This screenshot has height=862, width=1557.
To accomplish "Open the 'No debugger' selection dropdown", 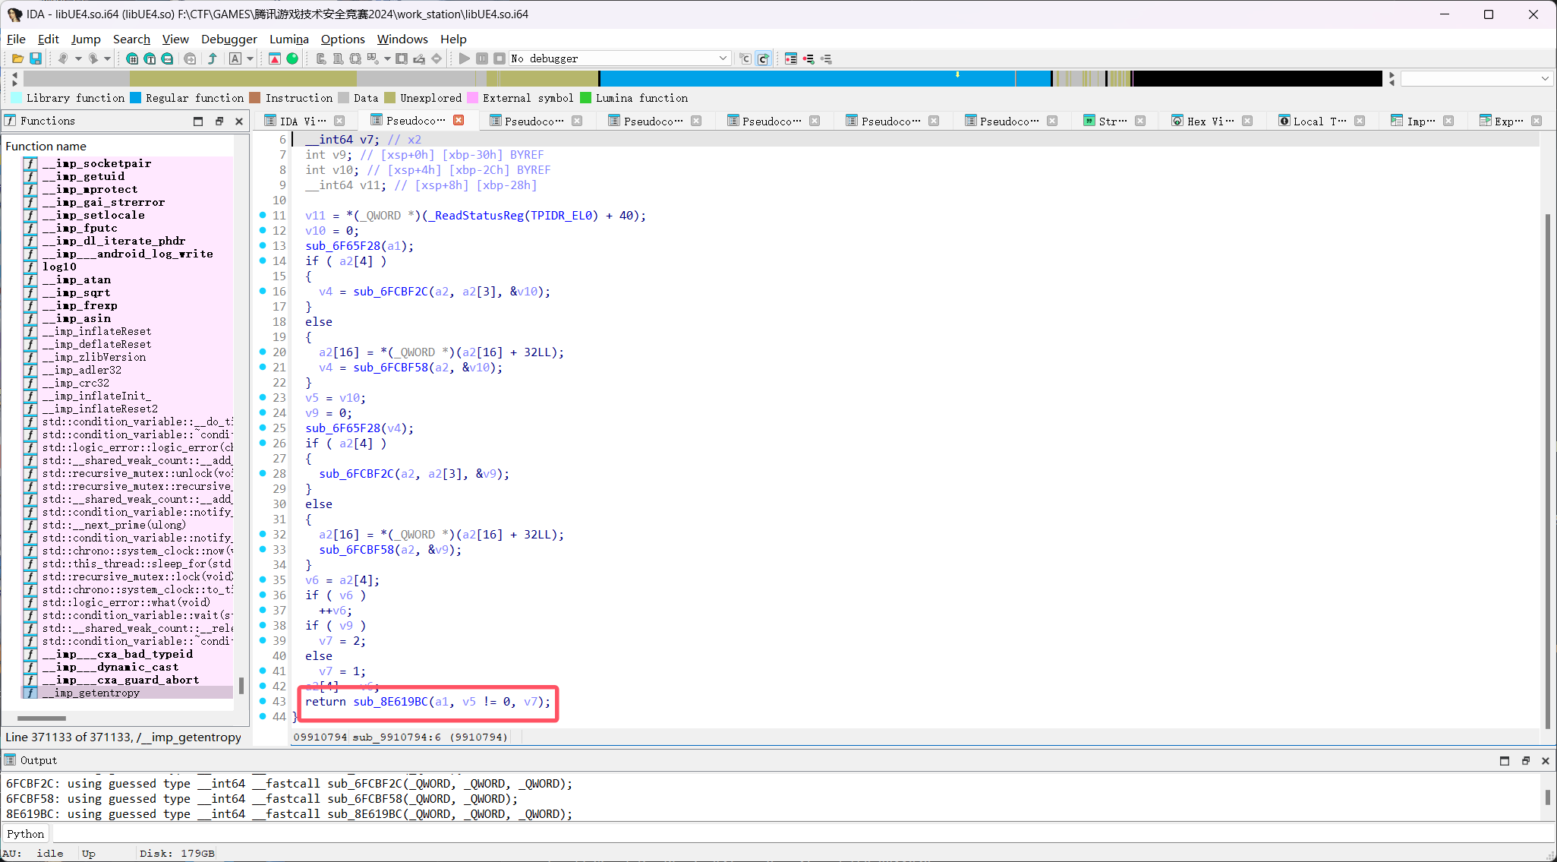I will tap(619, 58).
